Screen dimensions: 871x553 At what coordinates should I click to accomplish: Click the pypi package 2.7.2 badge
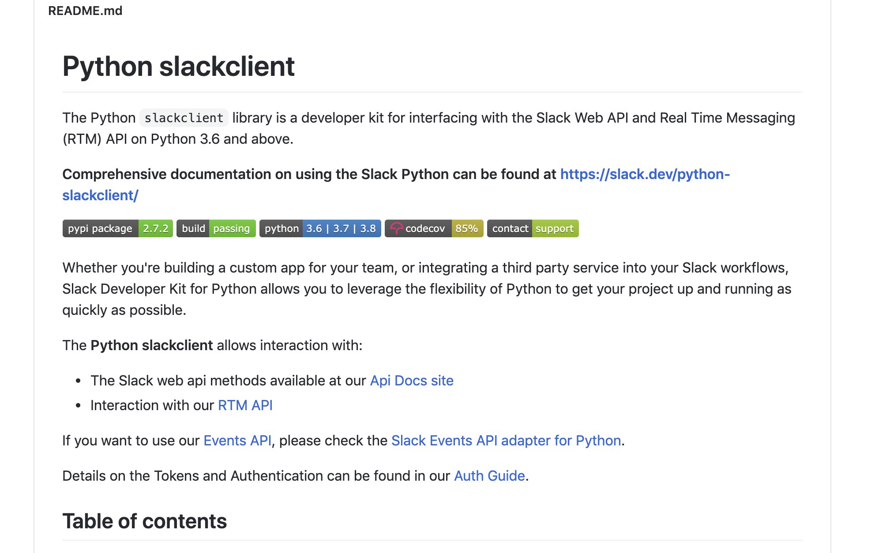tap(117, 228)
